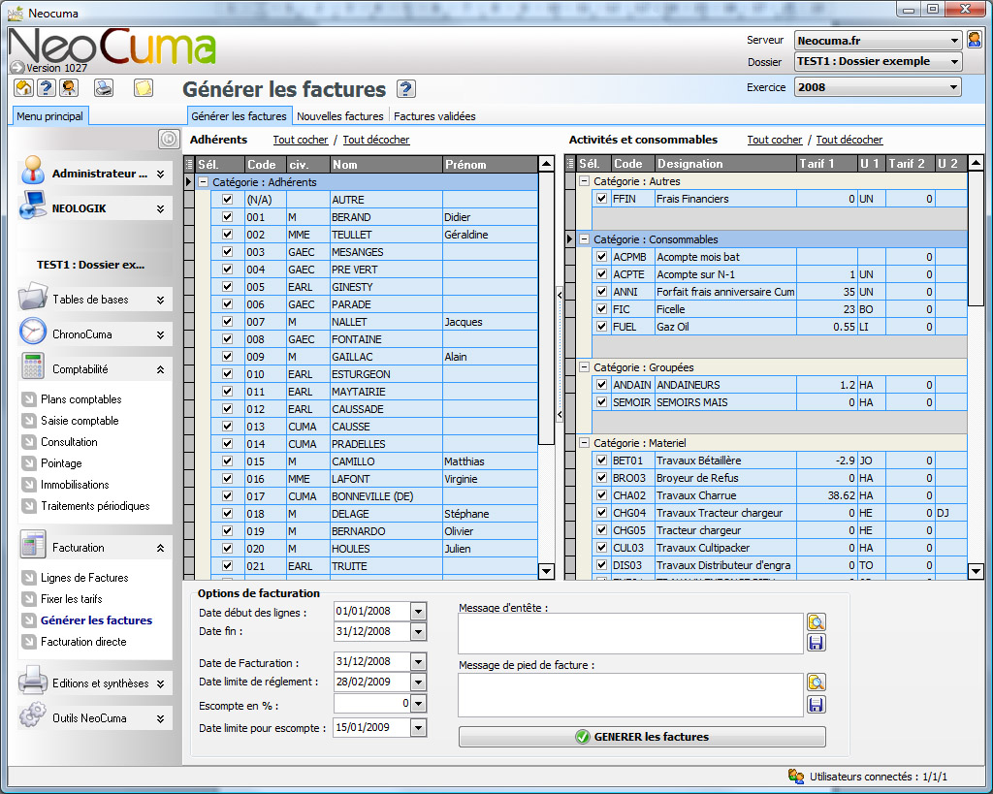This screenshot has width=993, height=794.
Task: Collapse the Catégorie : Adhérents group
Action: [x=204, y=181]
